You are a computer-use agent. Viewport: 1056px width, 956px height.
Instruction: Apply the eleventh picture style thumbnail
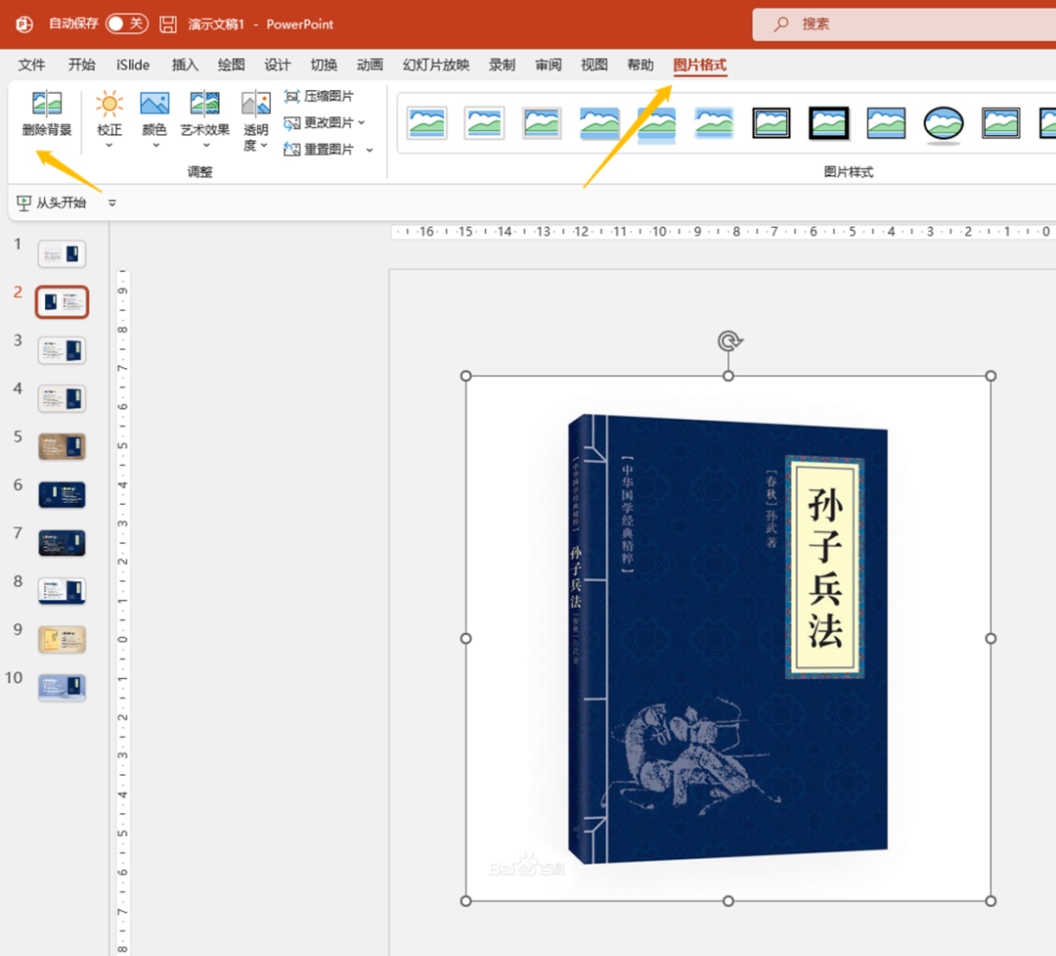[1001, 123]
